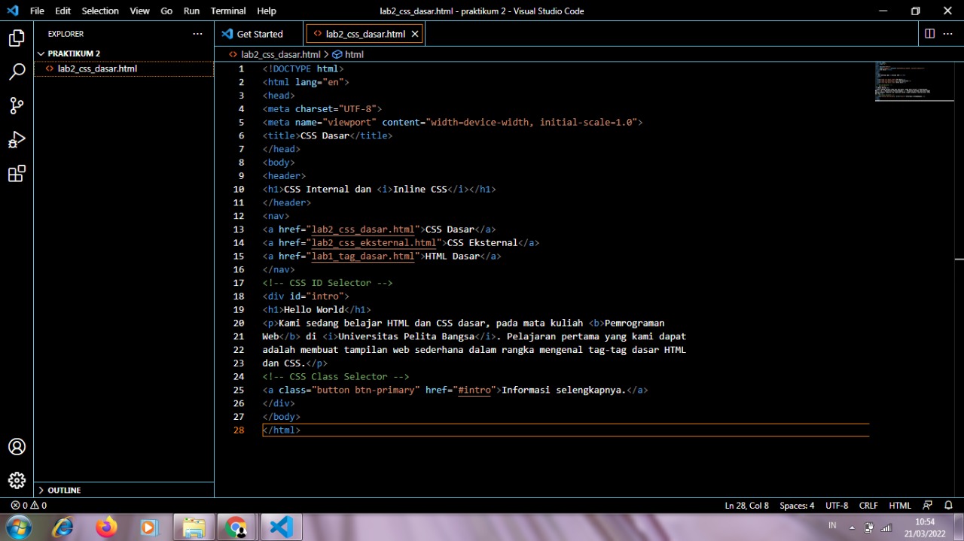Click the UTF-8 encoding in status bar
This screenshot has height=541, width=964.
[836, 505]
